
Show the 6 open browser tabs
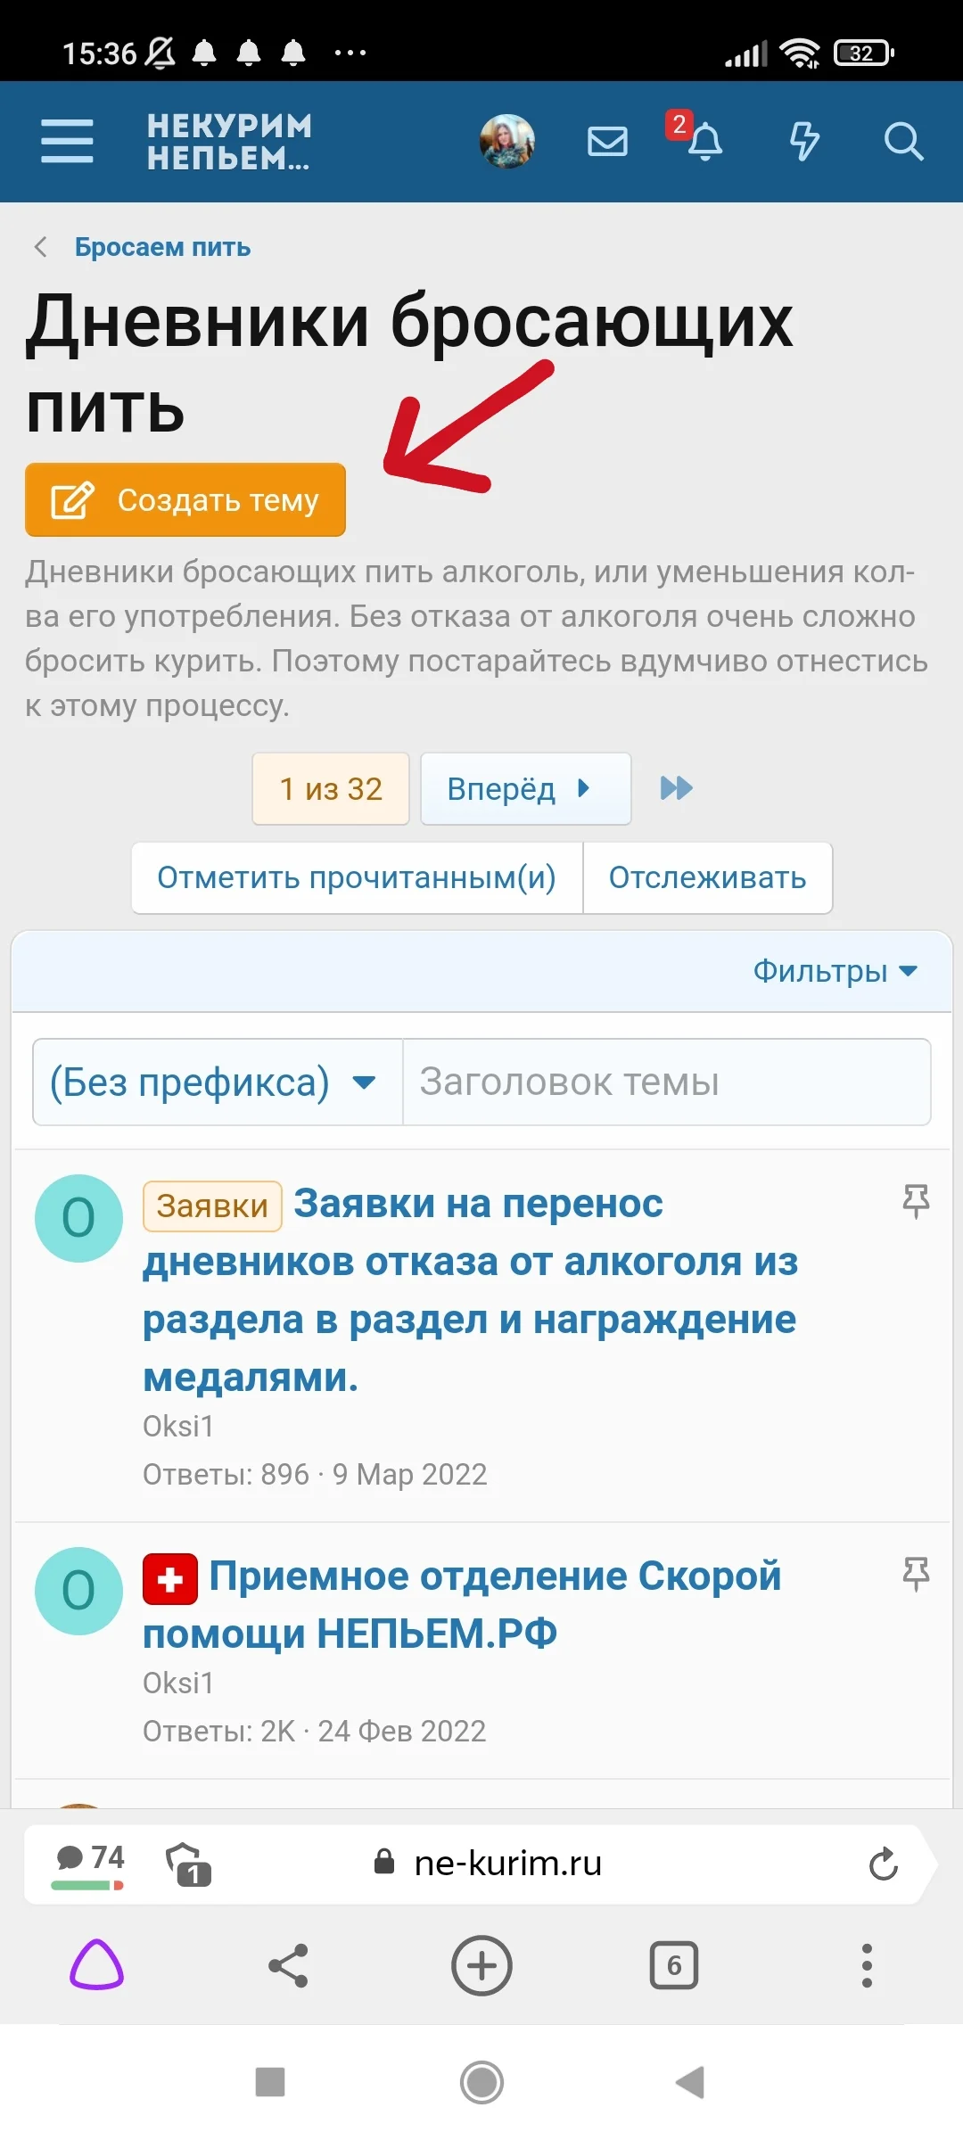click(674, 1965)
